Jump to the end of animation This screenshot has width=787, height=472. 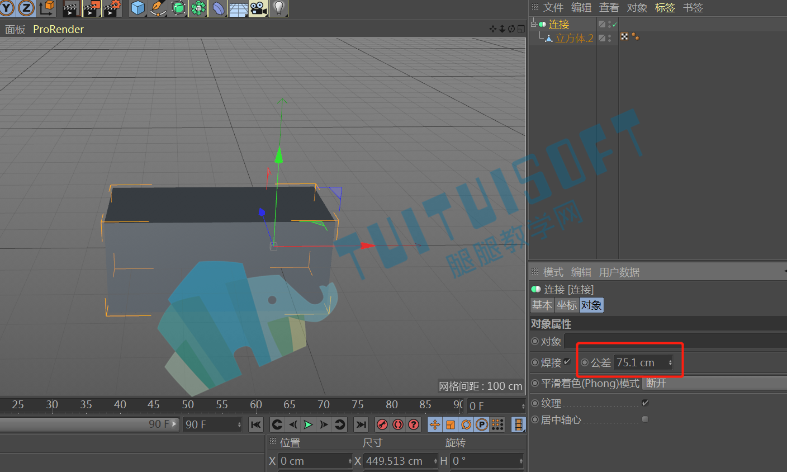point(361,424)
